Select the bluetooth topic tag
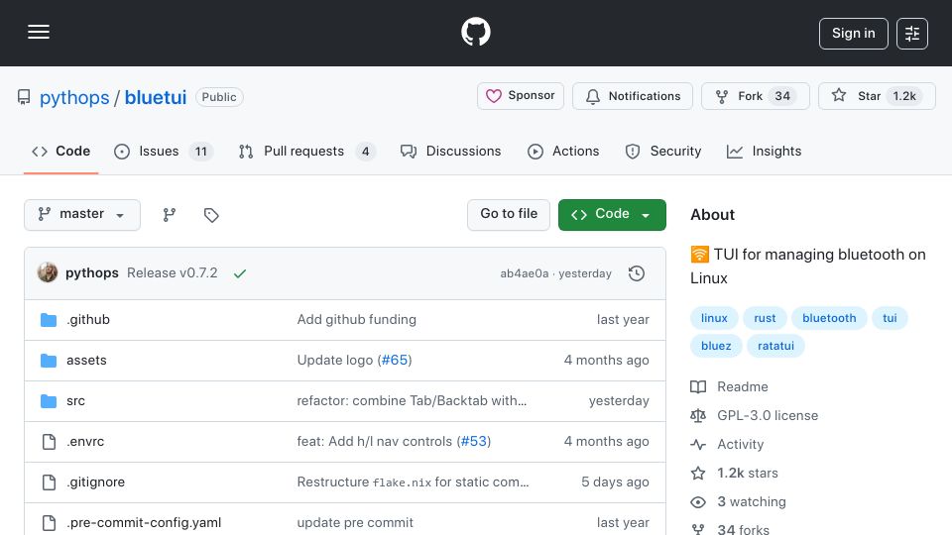 pos(829,318)
